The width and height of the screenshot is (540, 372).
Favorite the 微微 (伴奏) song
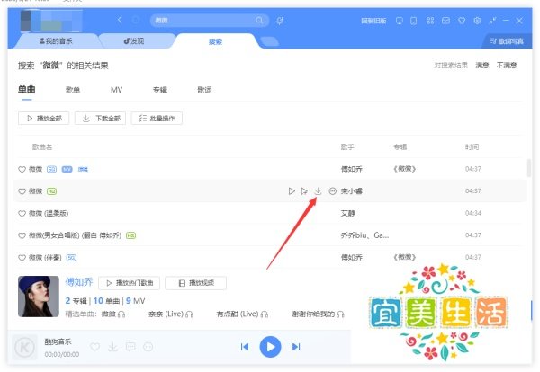click(22, 258)
